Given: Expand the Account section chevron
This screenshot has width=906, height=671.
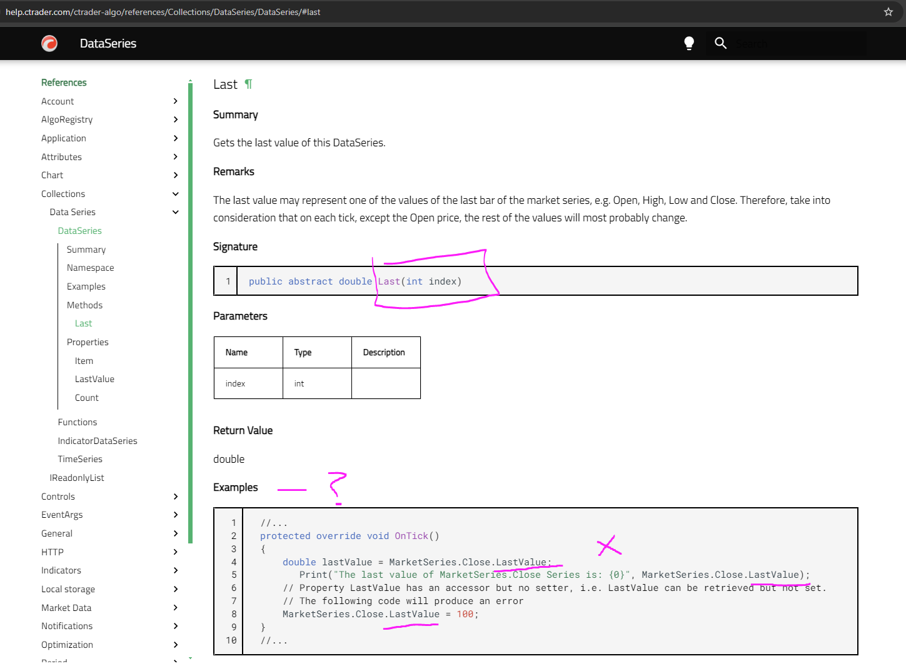Looking at the screenshot, I should pyautogui.click(x=175, y=101).
